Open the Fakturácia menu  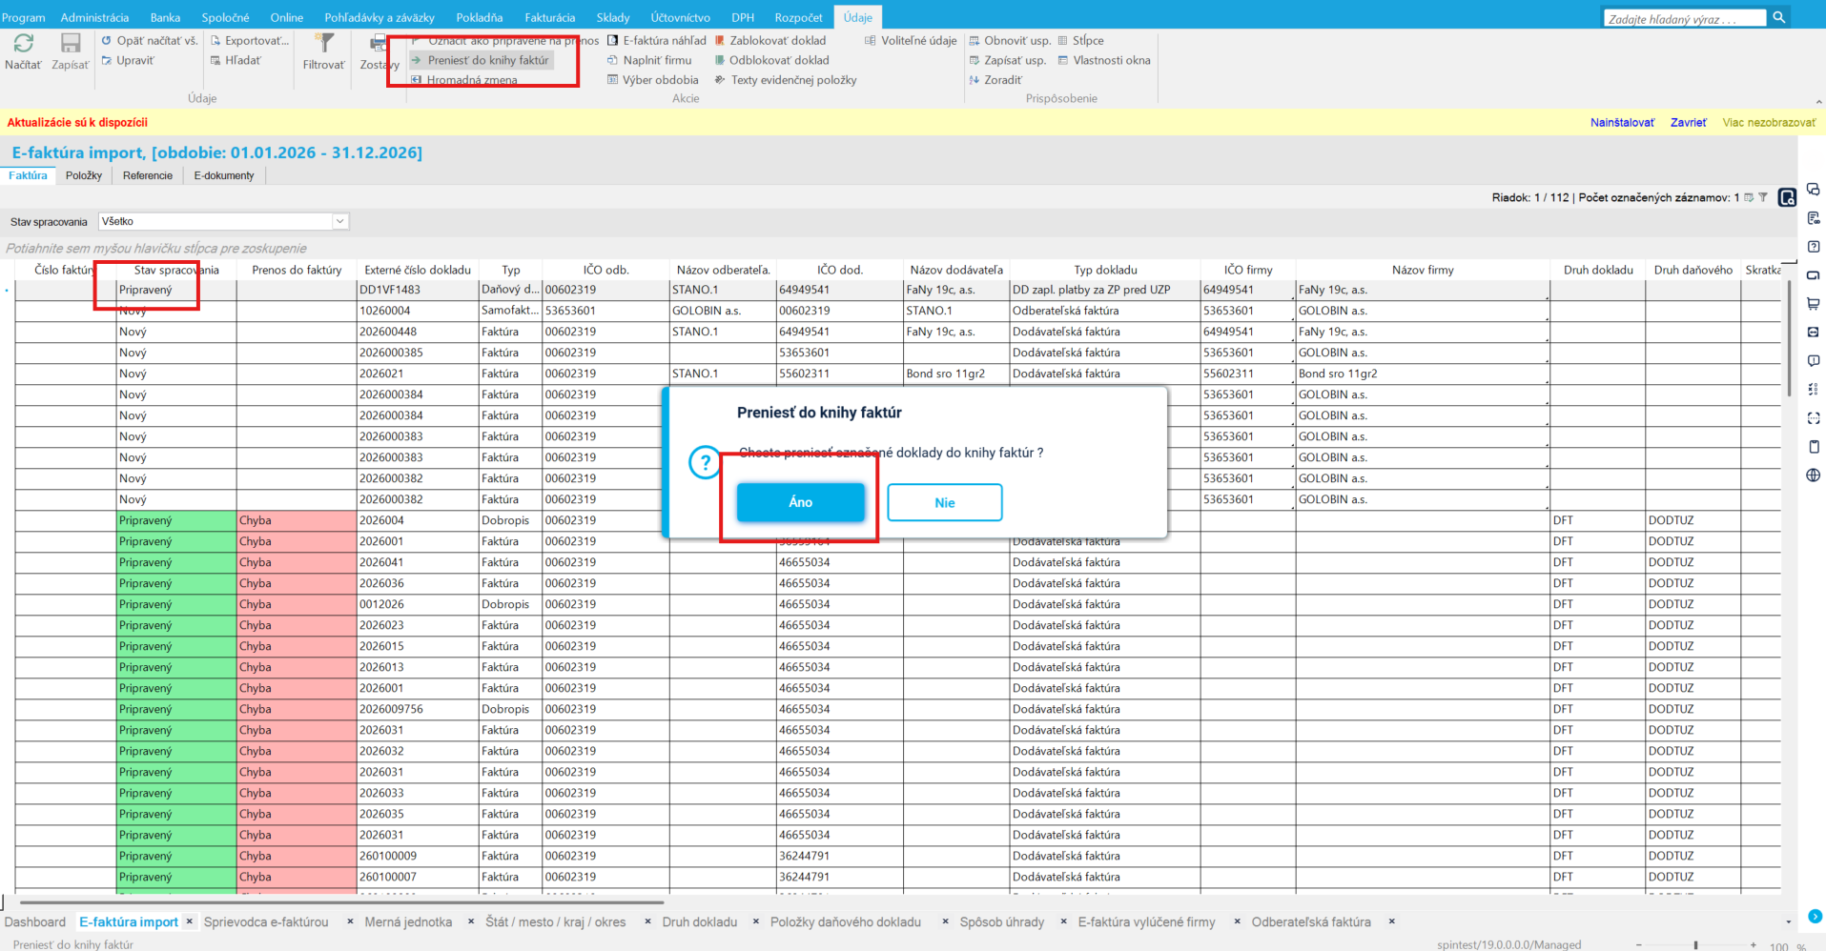point(550,17)
